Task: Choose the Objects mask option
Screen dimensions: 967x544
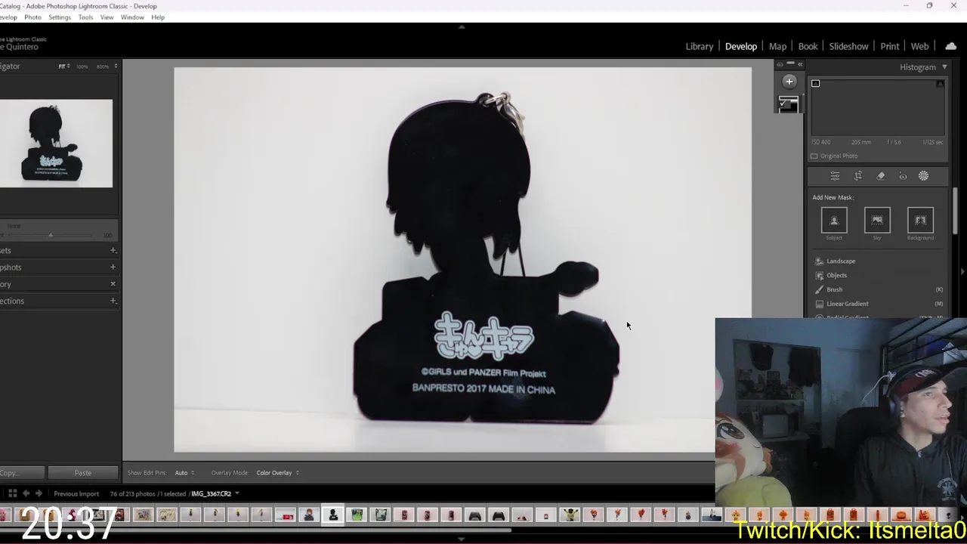Action: (836, 275)
